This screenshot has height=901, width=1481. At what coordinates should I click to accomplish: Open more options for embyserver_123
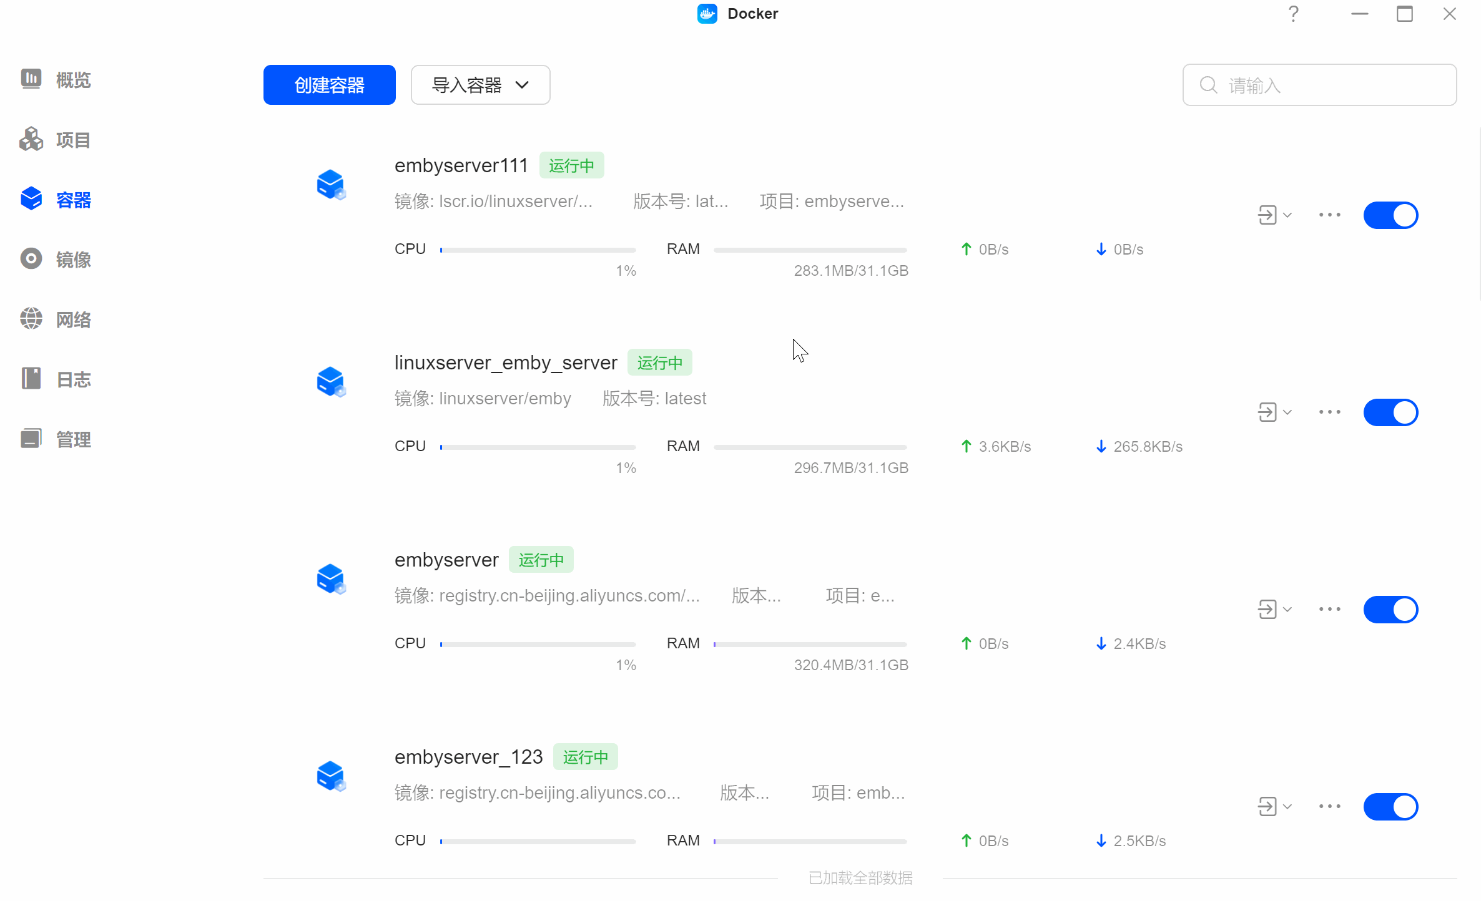click(x=1330, y=807)
